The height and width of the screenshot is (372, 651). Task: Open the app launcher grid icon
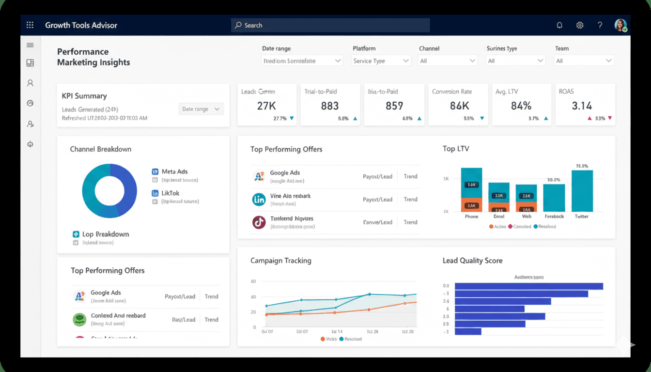coord(30,25)
